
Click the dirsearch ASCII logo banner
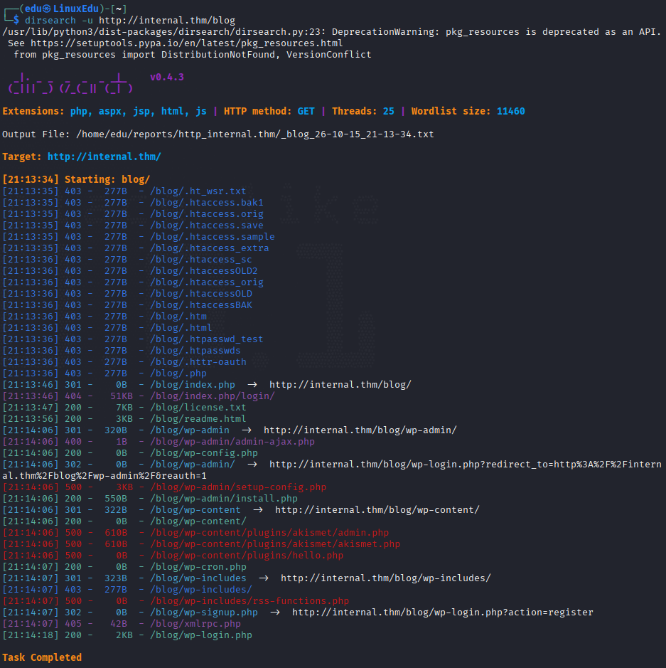tap(70, 83)
